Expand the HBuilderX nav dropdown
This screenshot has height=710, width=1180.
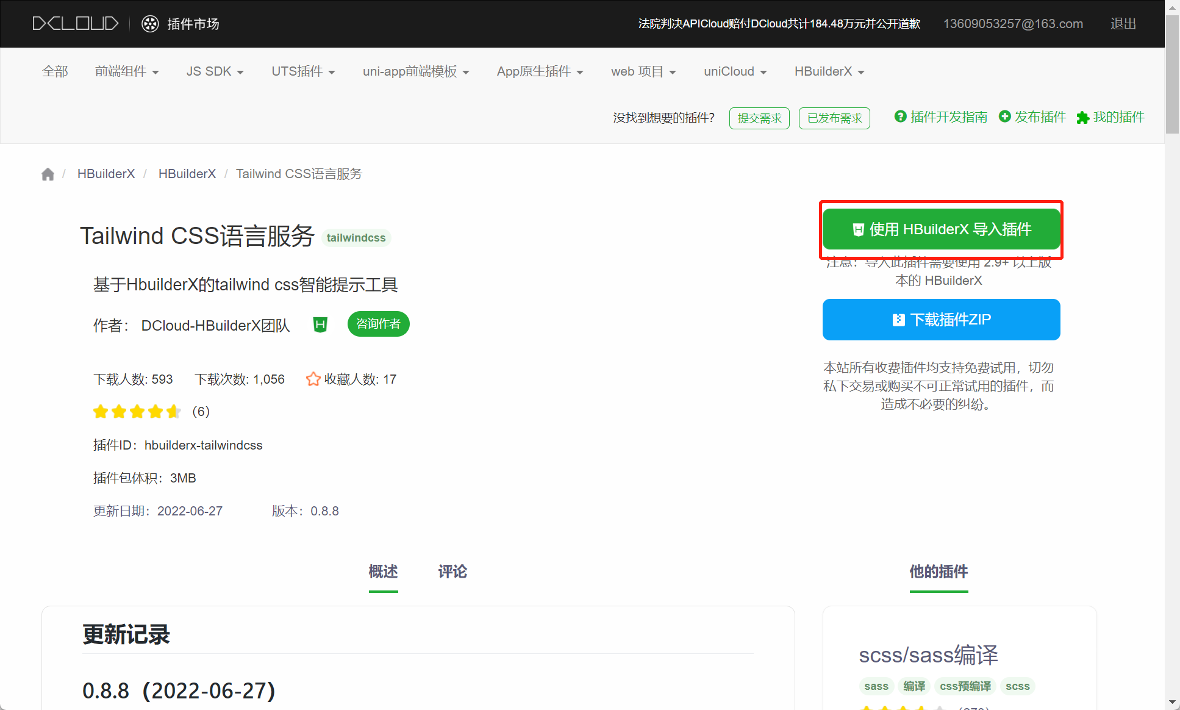(829, 71)
